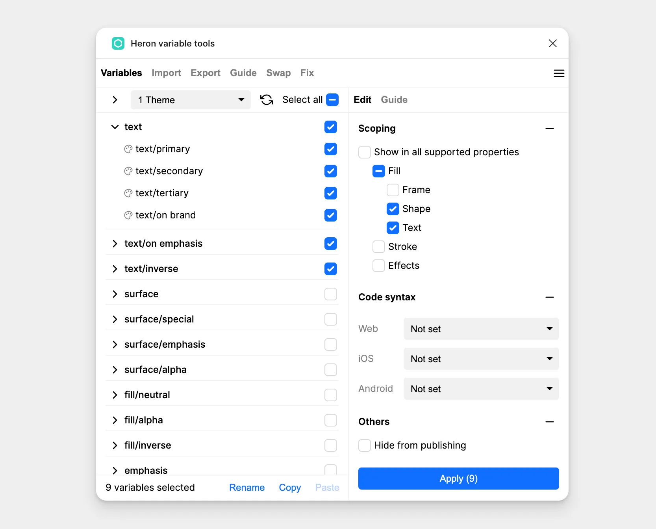Click the color palette icon beside text/primary
Image resolution: width=656 pixels, height=529 pixels.
pyautogui.click(x=128, y=149)
